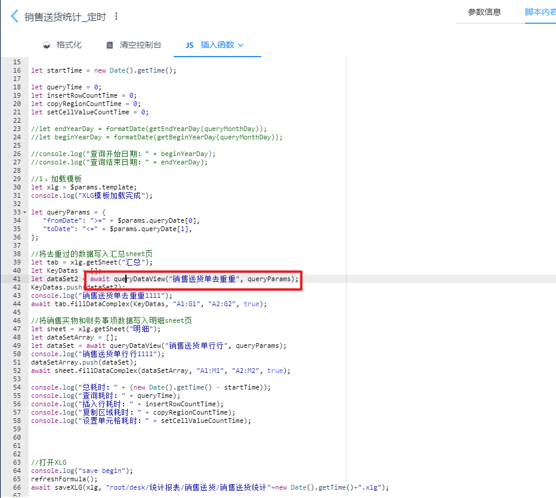Click line number 16 in gutter
This screenshot has width=556, height=498.
tap(17, 70)
